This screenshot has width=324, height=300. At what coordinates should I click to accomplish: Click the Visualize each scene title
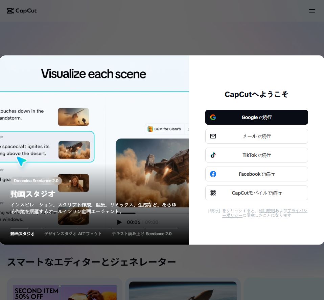[93, 74]
